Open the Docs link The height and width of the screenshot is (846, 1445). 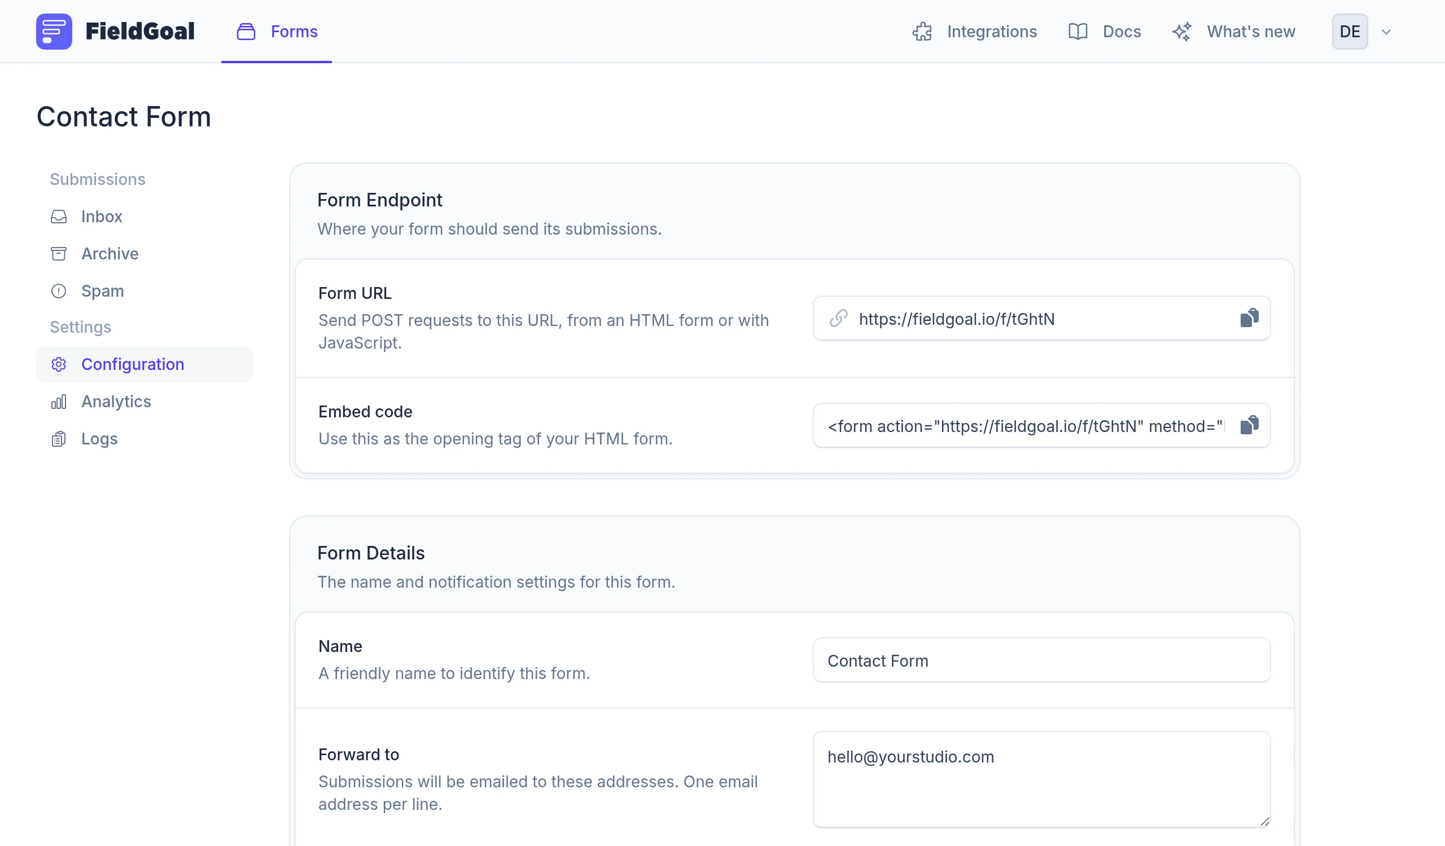[1105, 32]
